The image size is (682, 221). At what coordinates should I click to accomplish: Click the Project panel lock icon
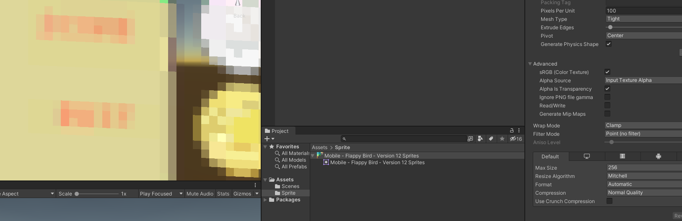click(x=511, y=130)
